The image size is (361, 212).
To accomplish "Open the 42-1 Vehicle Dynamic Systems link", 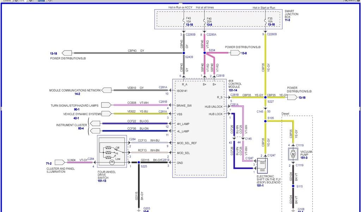I will coord(77,118).
